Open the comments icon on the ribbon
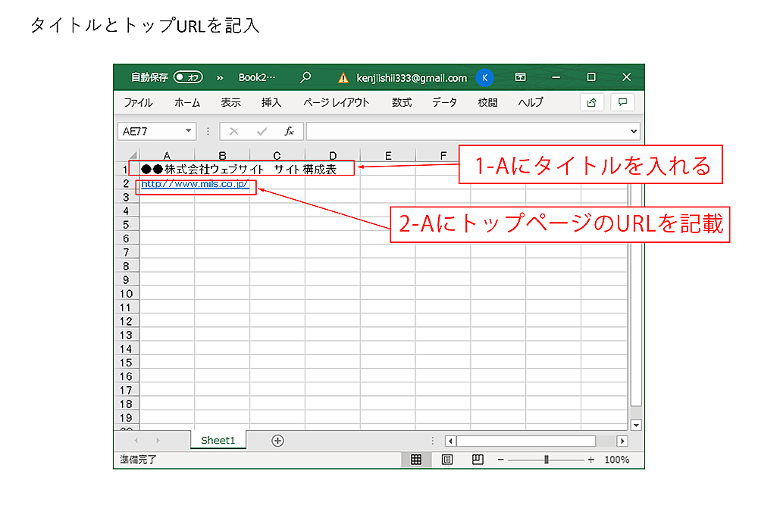758x505 pixels. 622,102
